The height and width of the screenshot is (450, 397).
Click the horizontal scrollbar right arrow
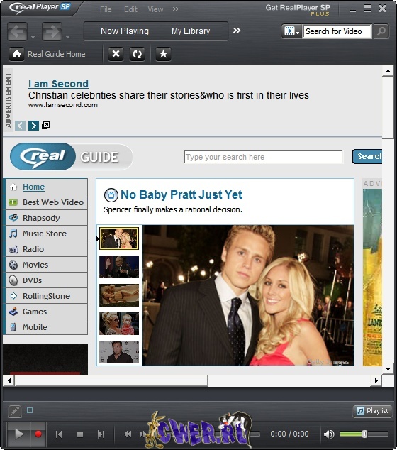376,381
